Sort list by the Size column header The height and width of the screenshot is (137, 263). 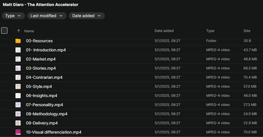pos(247,31)
